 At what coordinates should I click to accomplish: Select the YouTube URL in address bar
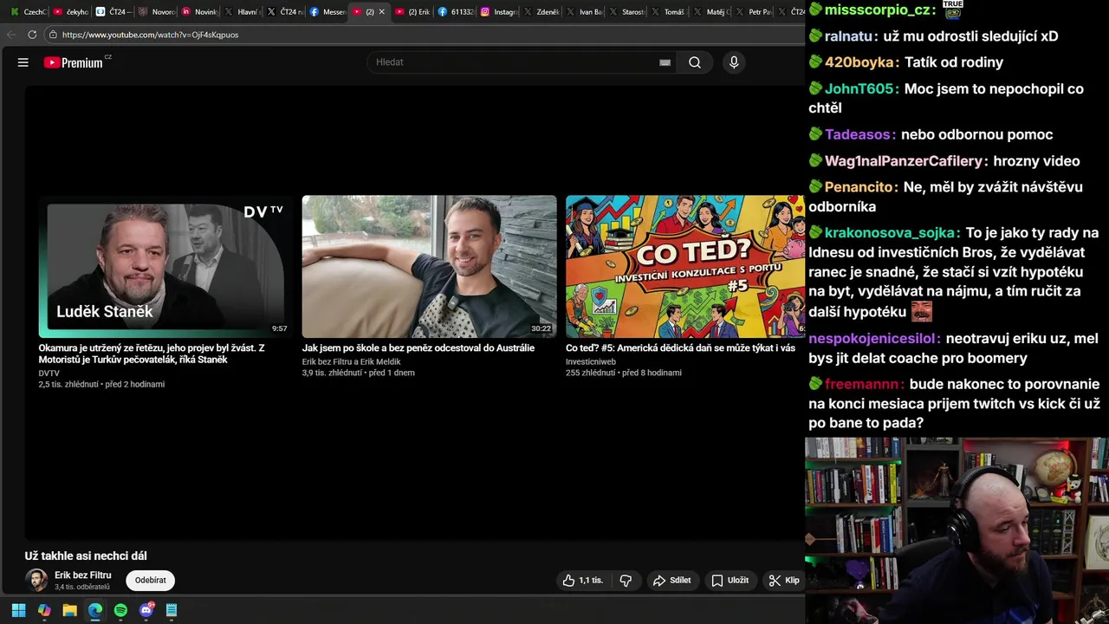150,35
